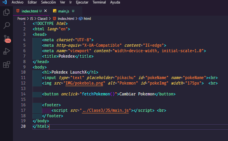
Task: Click the U status on main.js tab
Action: pyautogui.click(x=73, y=11)
